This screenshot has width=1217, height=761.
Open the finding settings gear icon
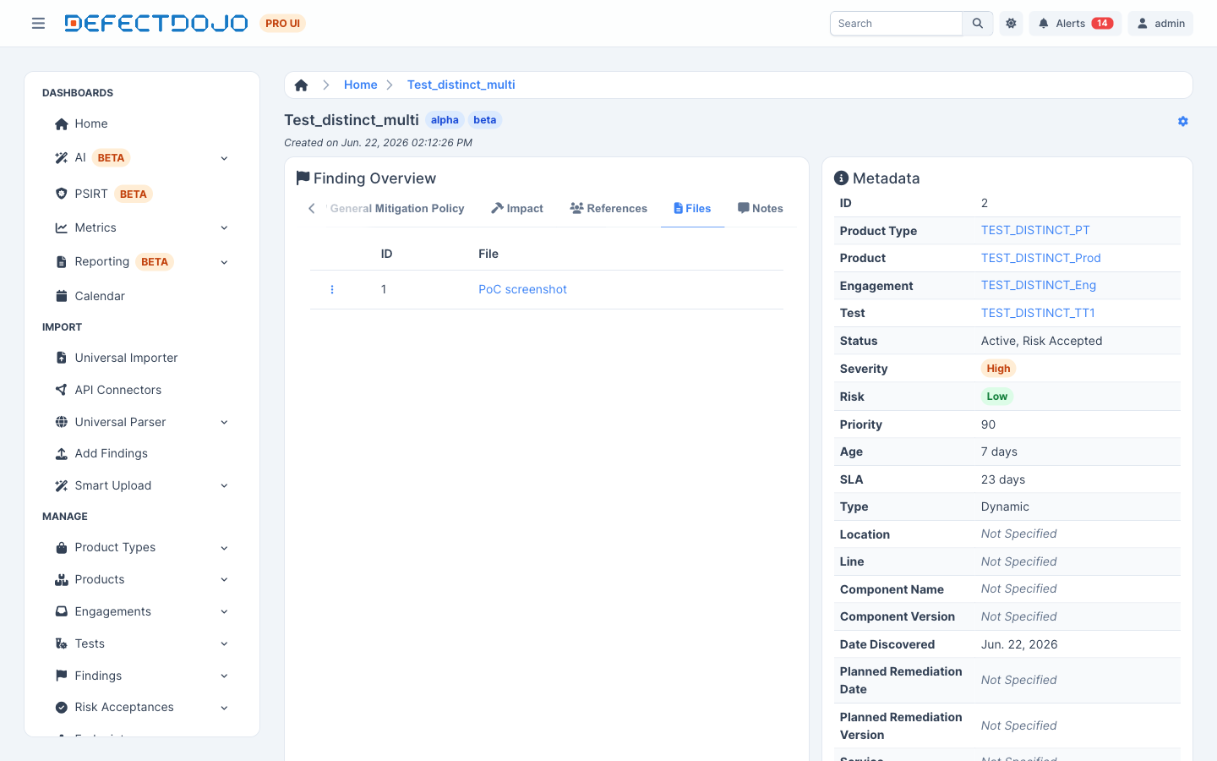pyautogui.click(x=1182, y=121)
